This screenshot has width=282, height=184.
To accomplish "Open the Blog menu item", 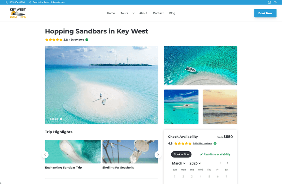I will (x=172, y=13).
